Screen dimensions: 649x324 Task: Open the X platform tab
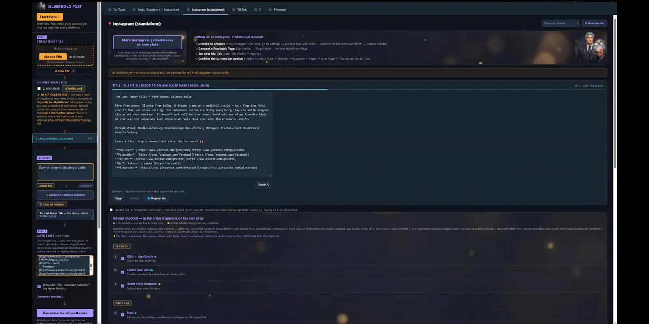coord(258,9)
